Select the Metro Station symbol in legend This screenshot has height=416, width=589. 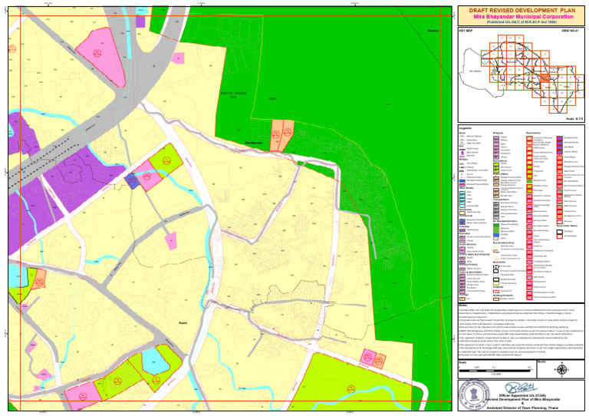(462, 153)
